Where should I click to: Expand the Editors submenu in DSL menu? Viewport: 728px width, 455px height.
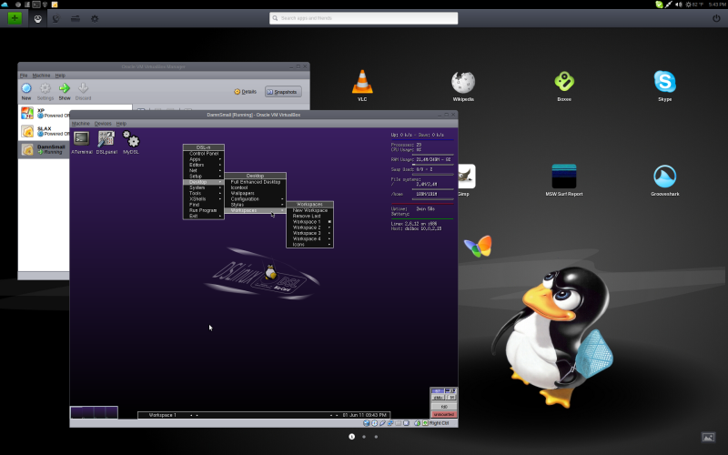[x=203, y=165]
